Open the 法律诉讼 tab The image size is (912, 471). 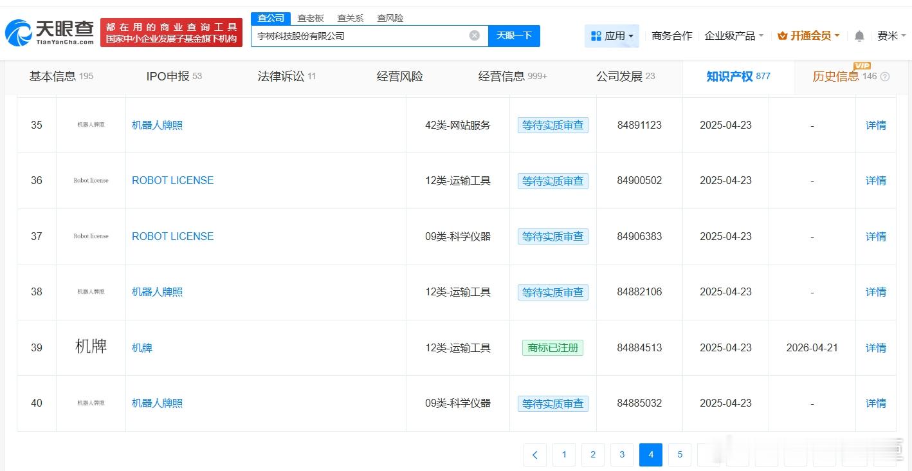[287, 77]
